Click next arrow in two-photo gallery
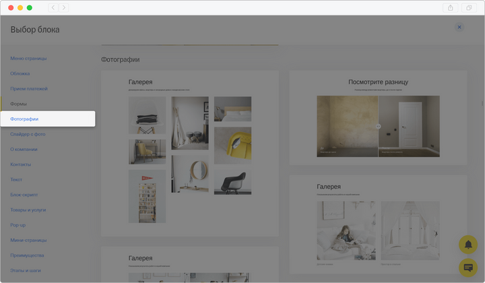This screenshot has width=485, height=283. click(436, 234)
